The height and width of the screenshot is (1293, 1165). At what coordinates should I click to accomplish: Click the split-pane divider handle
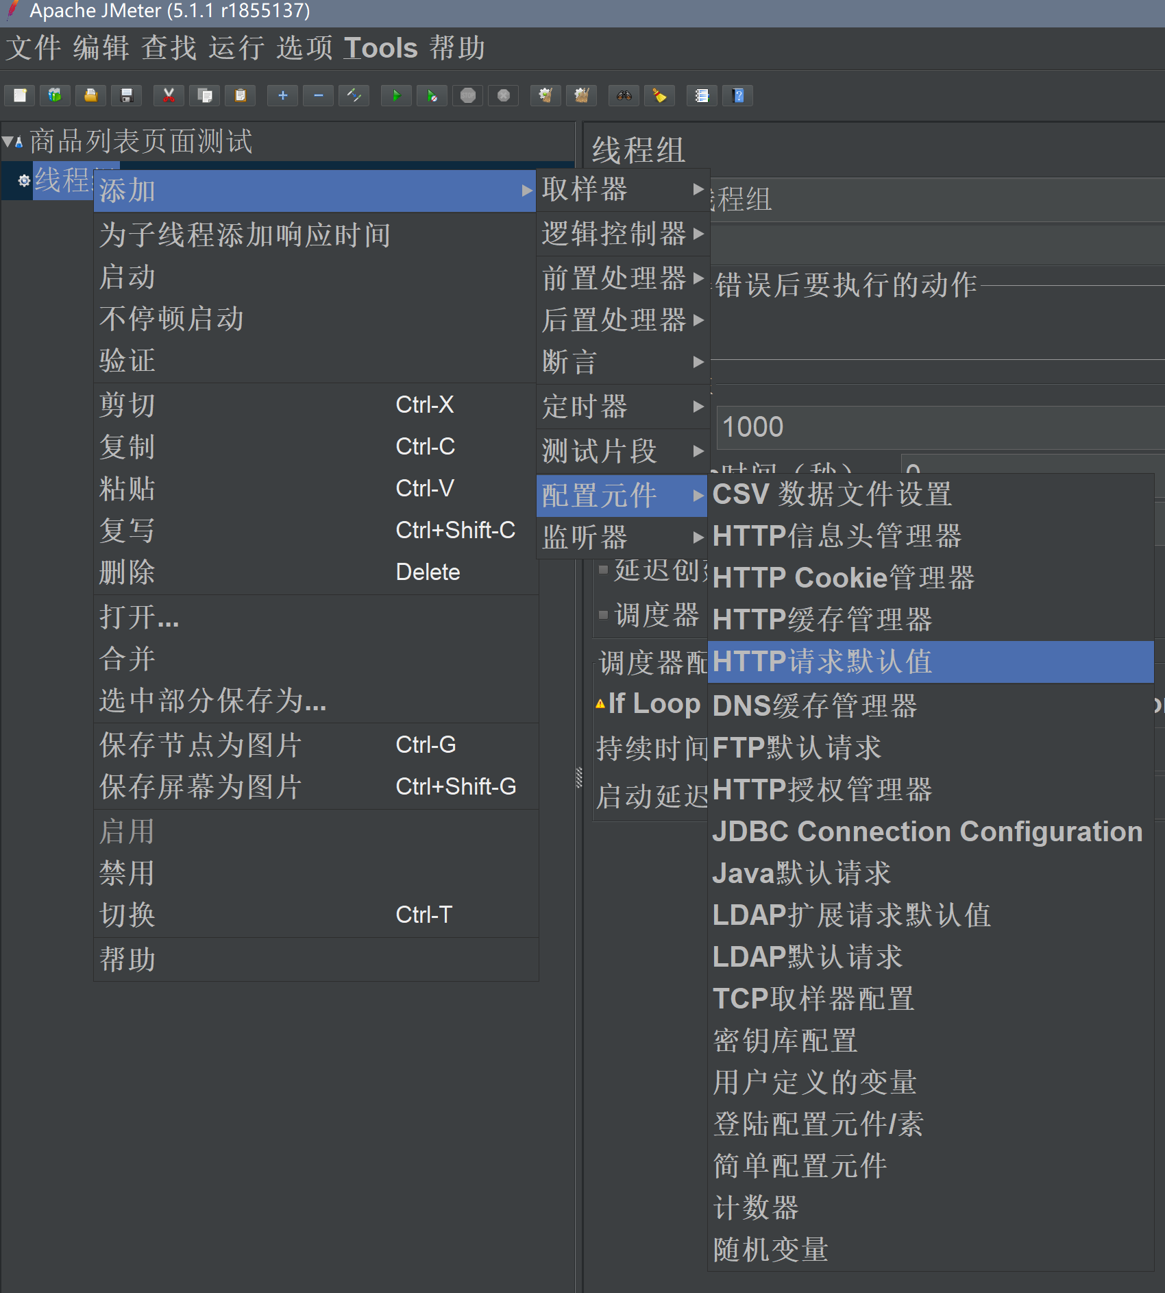tap(579, 777)
